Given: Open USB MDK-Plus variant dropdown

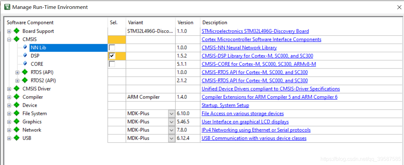Looking at the screenshot, I should 172,138.
